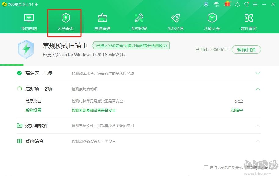
Task: Click 检测顽固木马 high-risk description
Action: (103, 73)
